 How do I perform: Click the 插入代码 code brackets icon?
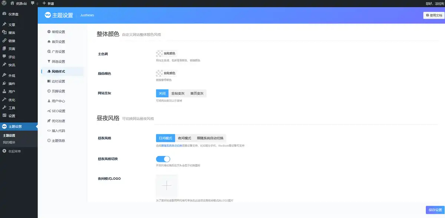pyautogui.click(x=49, y=131)
